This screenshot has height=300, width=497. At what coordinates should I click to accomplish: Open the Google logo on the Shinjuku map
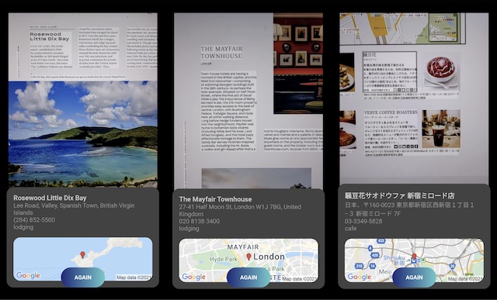360,277
